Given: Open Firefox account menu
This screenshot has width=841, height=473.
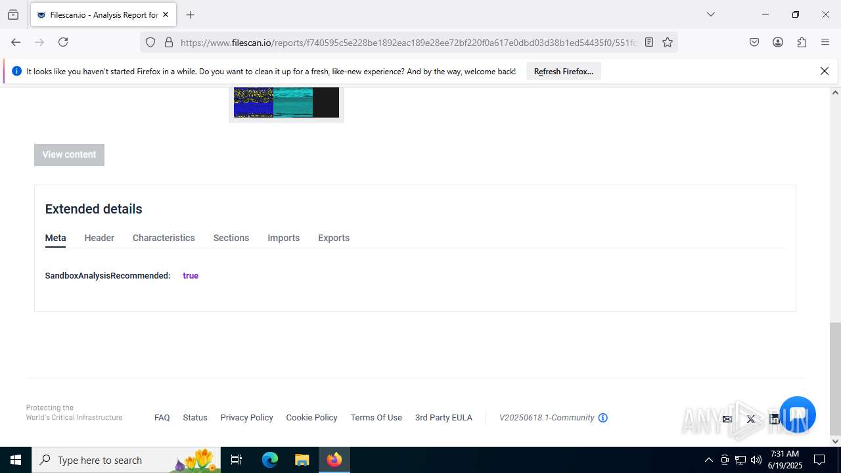Looking at the screenshot, I should coord(778,42).
